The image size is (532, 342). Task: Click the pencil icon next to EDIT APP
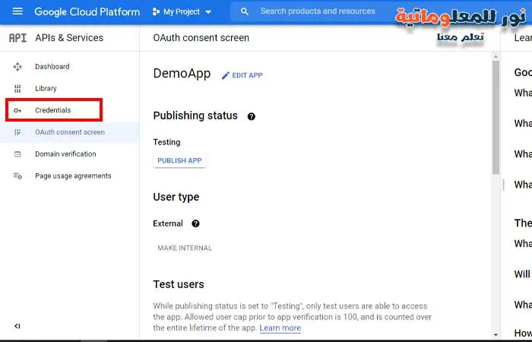tap(225, 76)
